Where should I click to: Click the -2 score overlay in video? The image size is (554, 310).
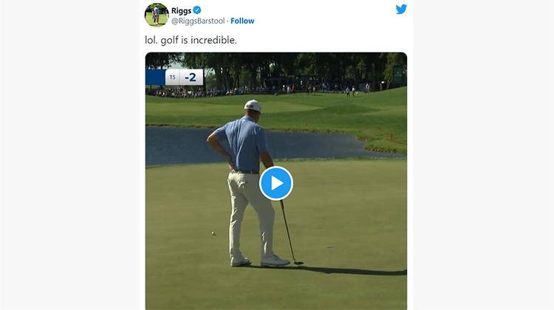click(191, 77)
